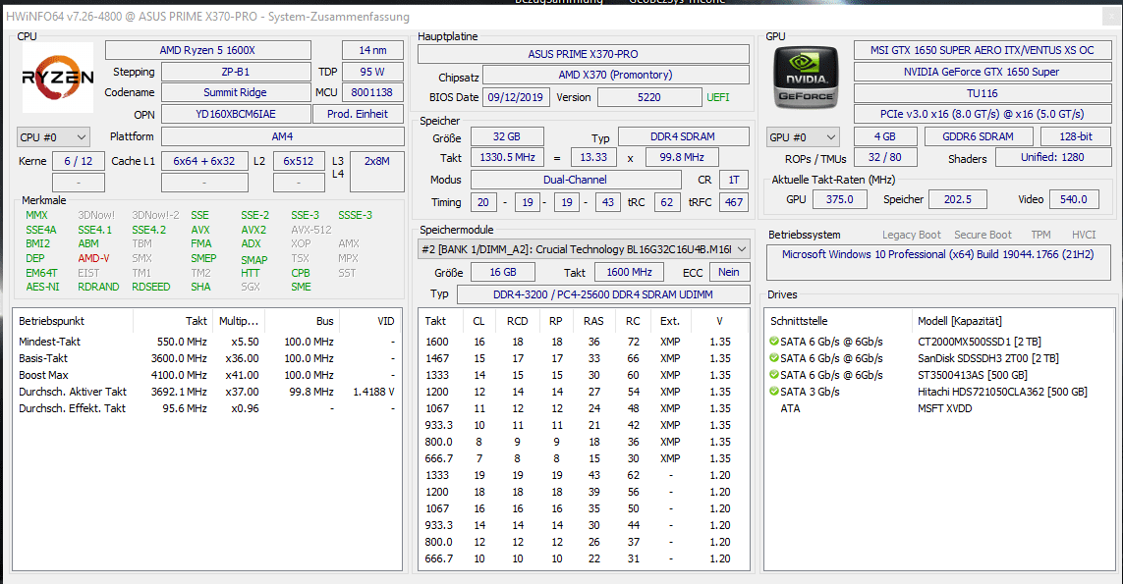Screen dimensions: 1123x584
Task: Open the CPU #0 selector dropdown
Action: 53,136
